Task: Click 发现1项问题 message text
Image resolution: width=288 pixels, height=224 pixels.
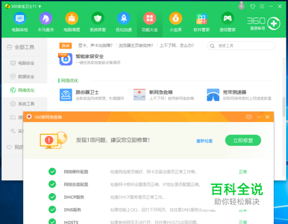Action: pyautogui.click(x=113, y=140)
